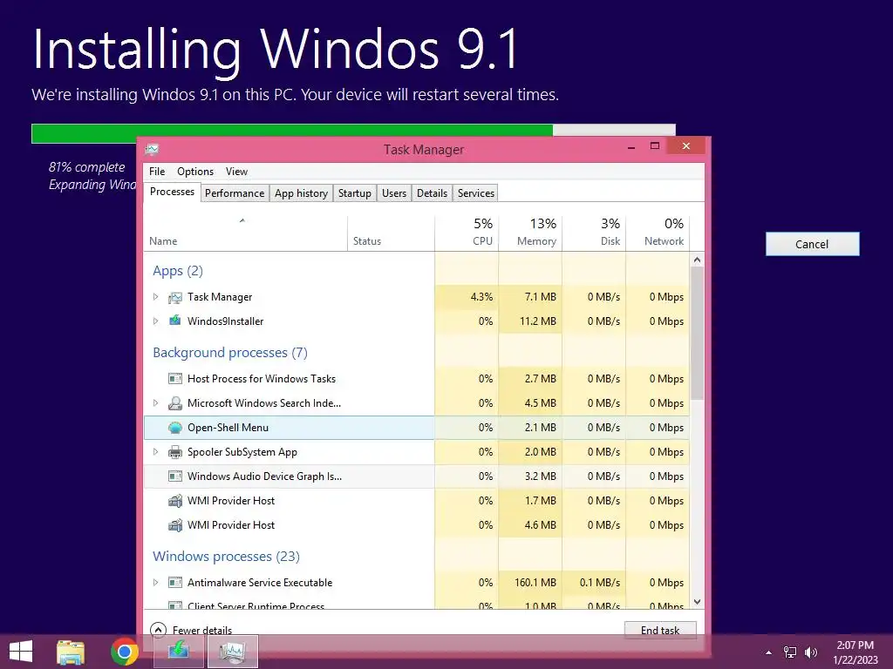Switch to the Startup tab
This screenshot has width=893, height=669.
point(354,193)
